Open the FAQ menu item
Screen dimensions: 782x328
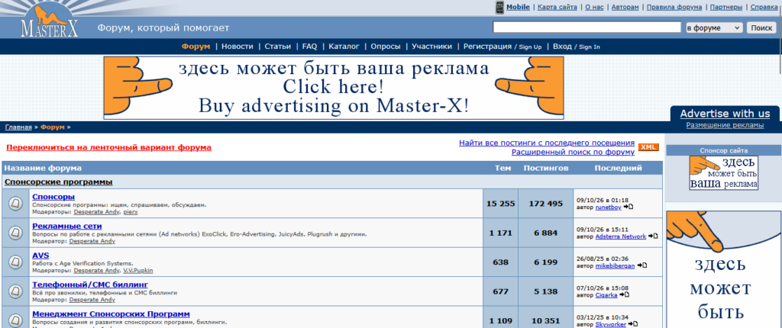tap(310, 47)
